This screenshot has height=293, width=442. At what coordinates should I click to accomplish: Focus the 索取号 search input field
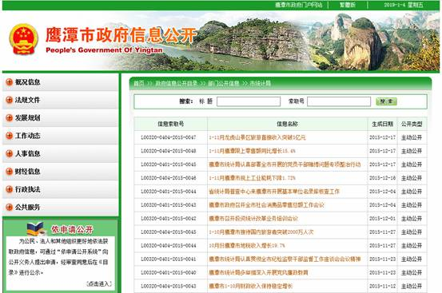point(339,101)
